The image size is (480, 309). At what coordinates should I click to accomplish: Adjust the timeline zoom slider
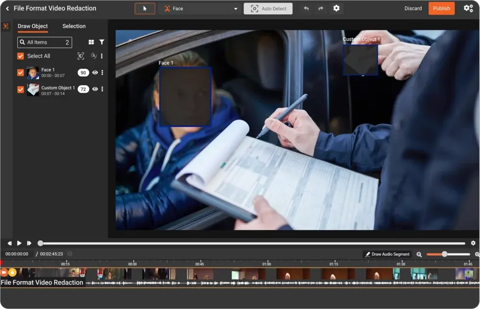[445, 254]
